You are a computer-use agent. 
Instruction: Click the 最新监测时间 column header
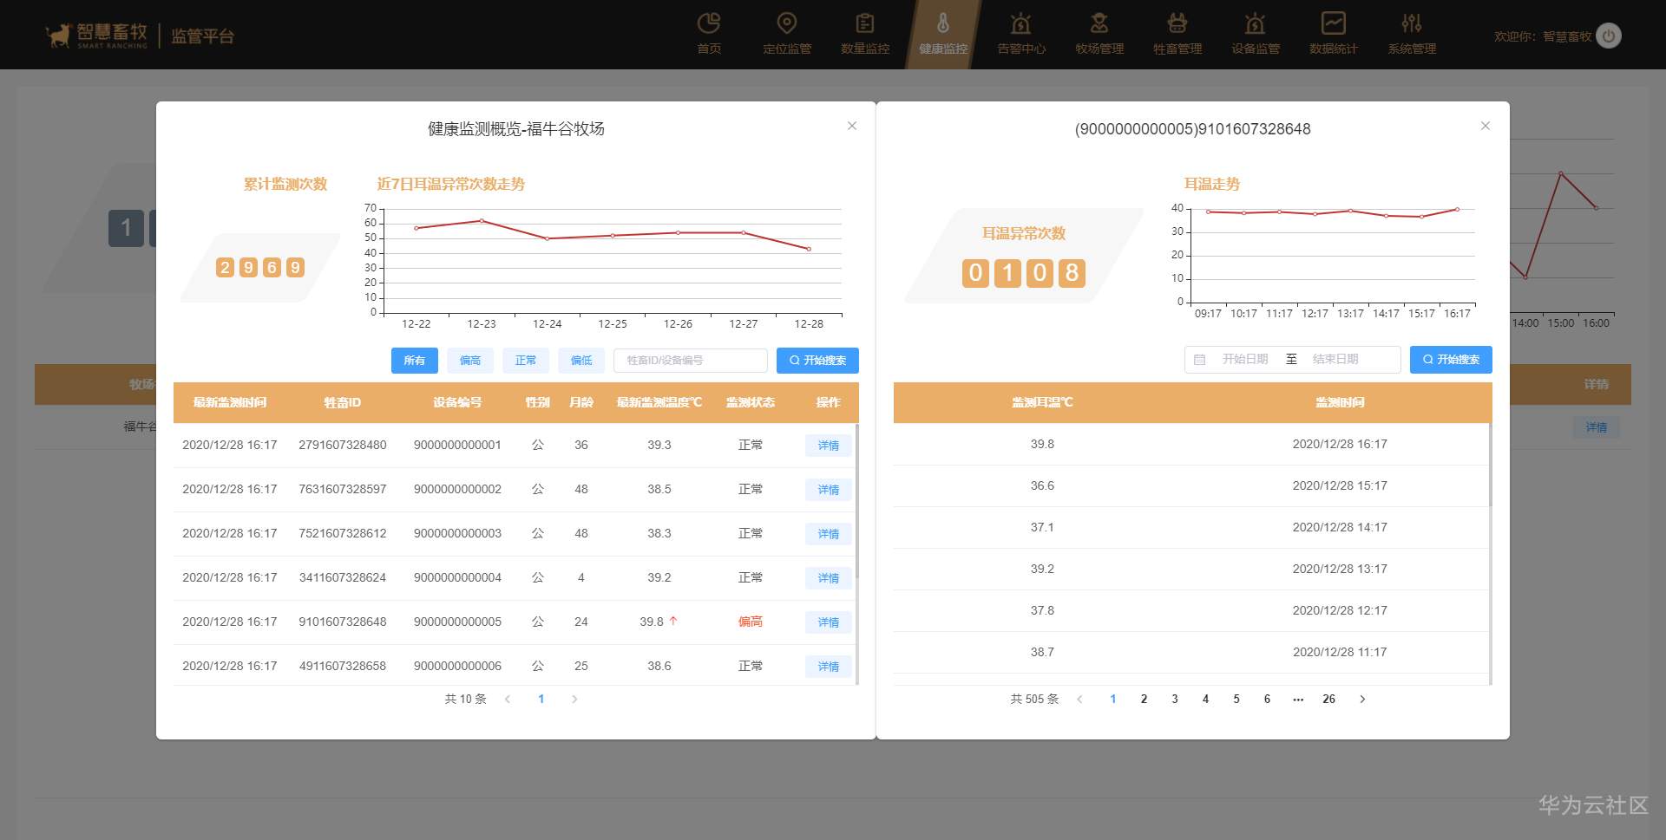230,402
